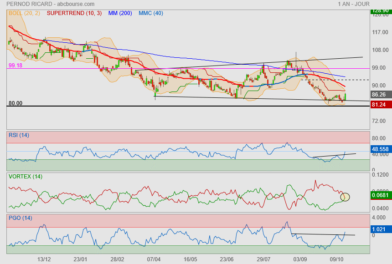Click the PERNOD RICARD - abcbourse.com title
Image resolution: width=392 pixels, height=264 pixels.
tap(45, 4)
